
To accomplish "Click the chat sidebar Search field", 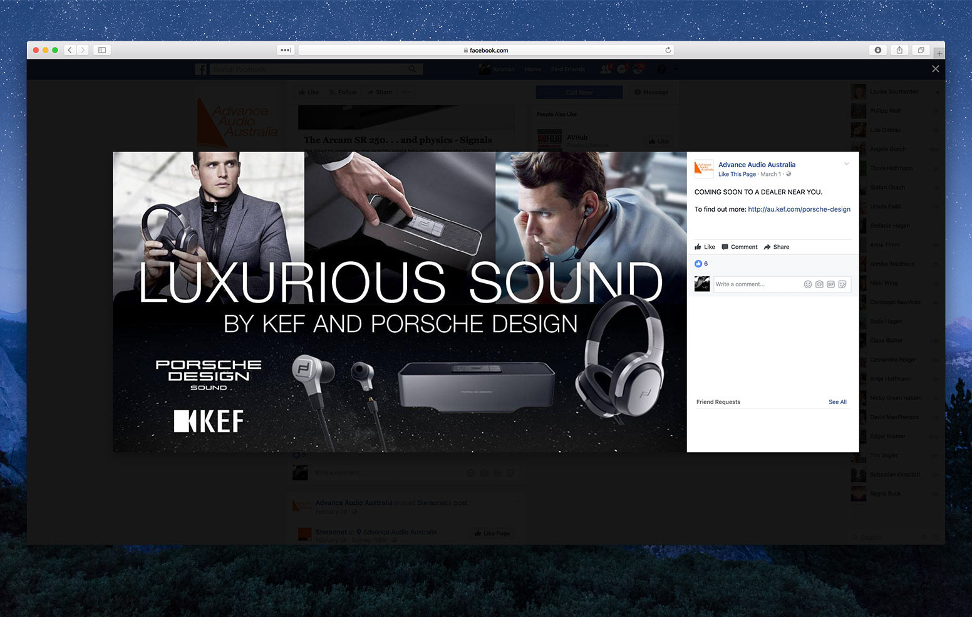I will point(886,537).
